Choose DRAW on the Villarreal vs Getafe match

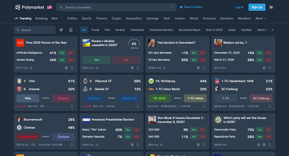click(x=112, y=98)
